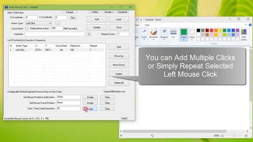Viewport: 253px width, 142px height.
Task: Open the Tools group in Paint
Action: point(144,34)
